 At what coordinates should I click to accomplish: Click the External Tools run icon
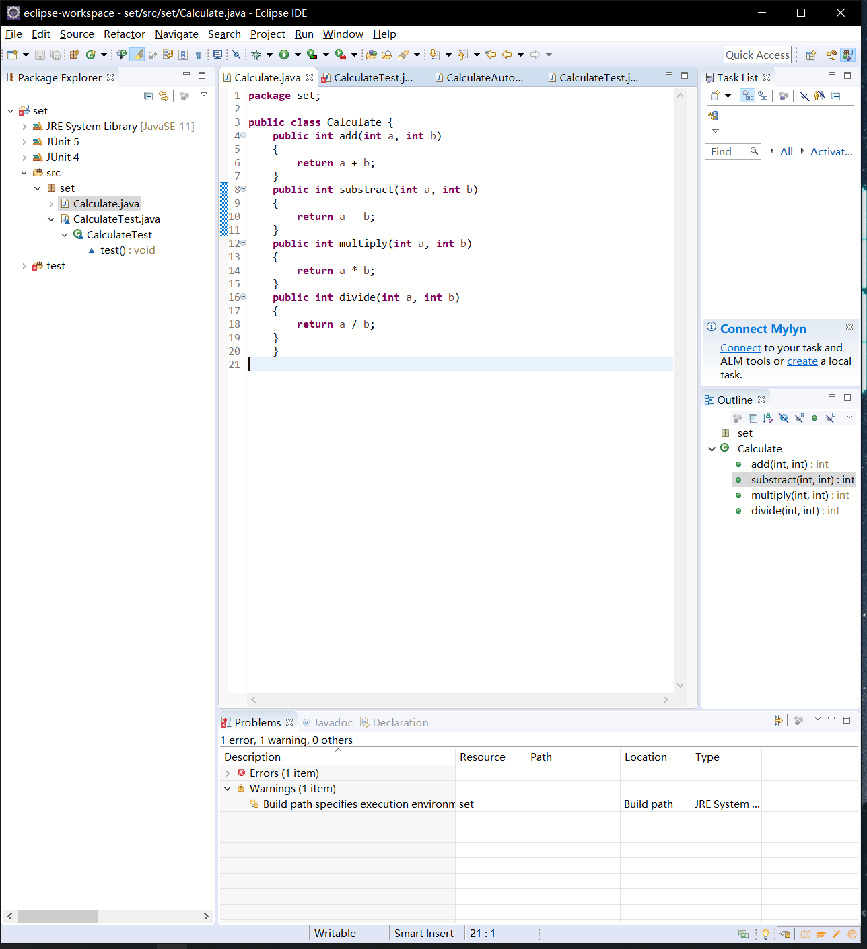point(341,55)
